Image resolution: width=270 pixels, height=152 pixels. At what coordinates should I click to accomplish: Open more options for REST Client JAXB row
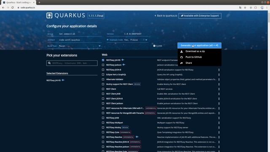click(x=219, y=94)
